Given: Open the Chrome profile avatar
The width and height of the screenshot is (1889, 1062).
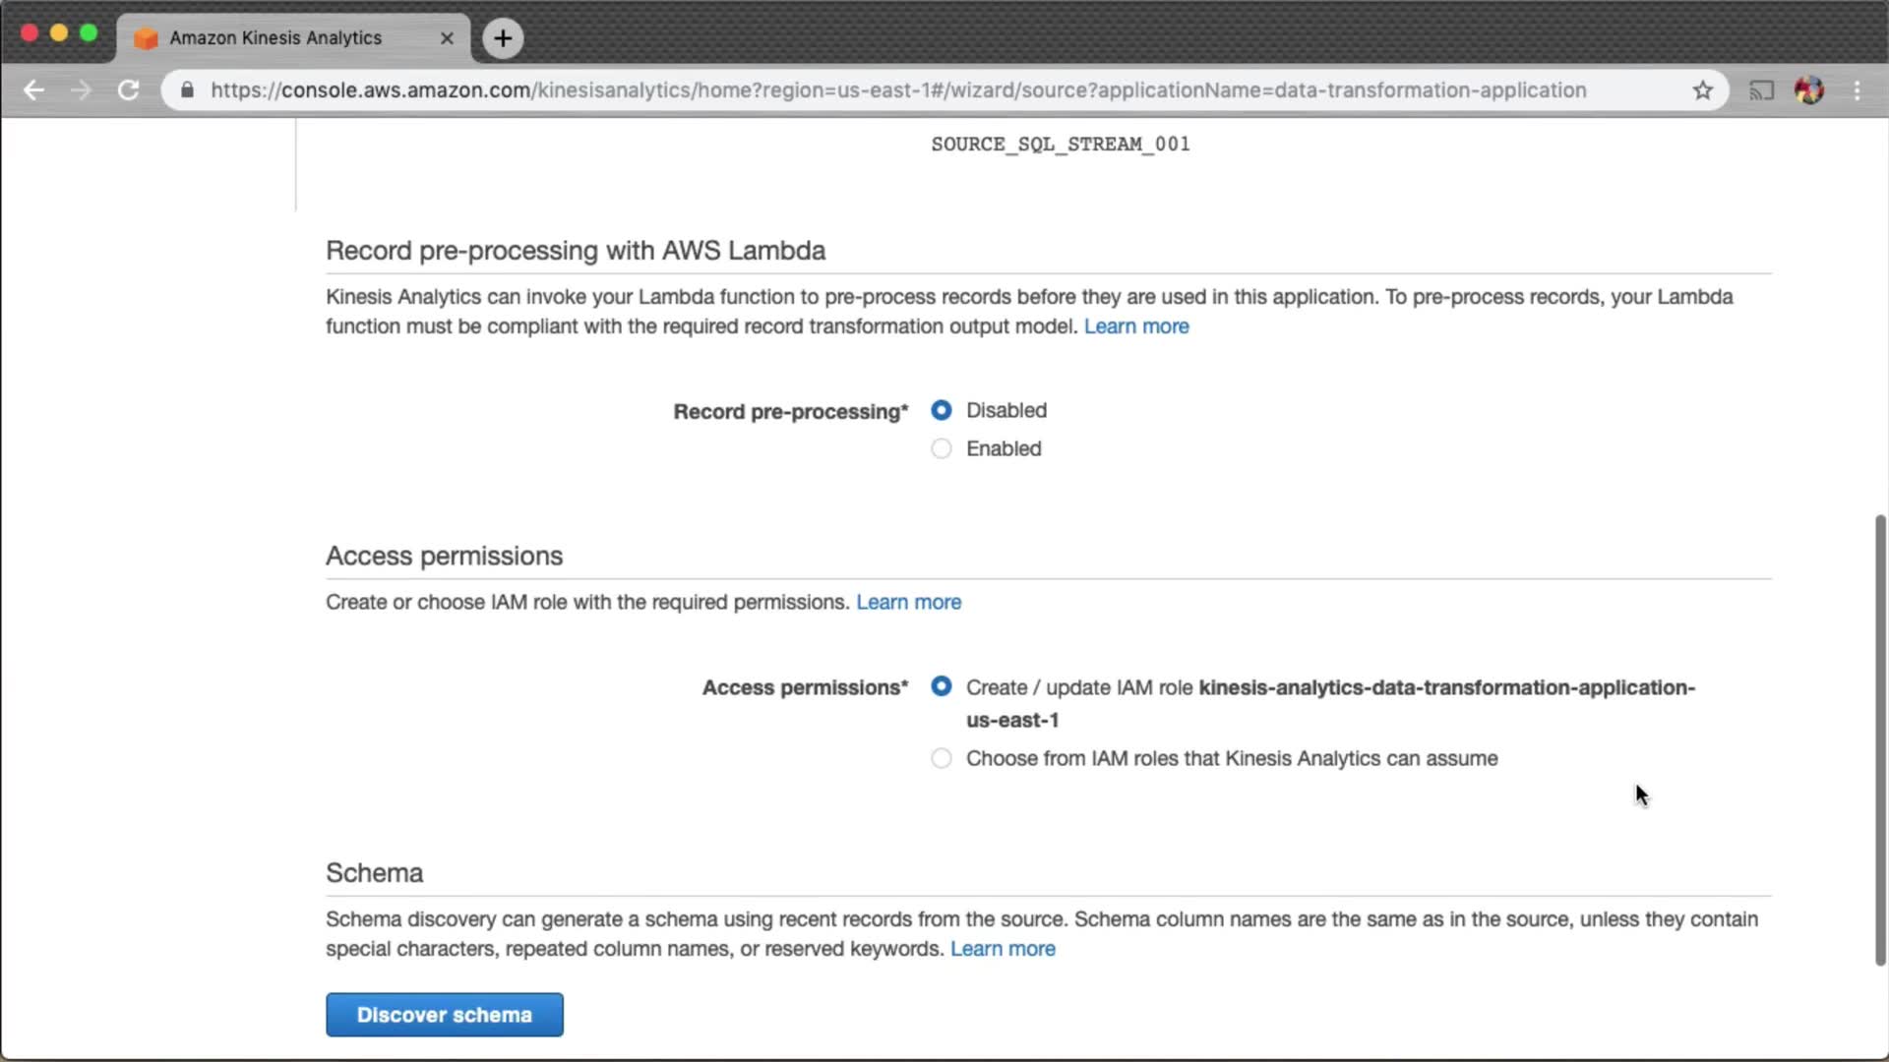Looking at the screenshot, I should tap(1808, 90).
